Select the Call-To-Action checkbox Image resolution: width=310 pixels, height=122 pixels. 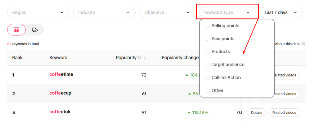pos(208,78)
